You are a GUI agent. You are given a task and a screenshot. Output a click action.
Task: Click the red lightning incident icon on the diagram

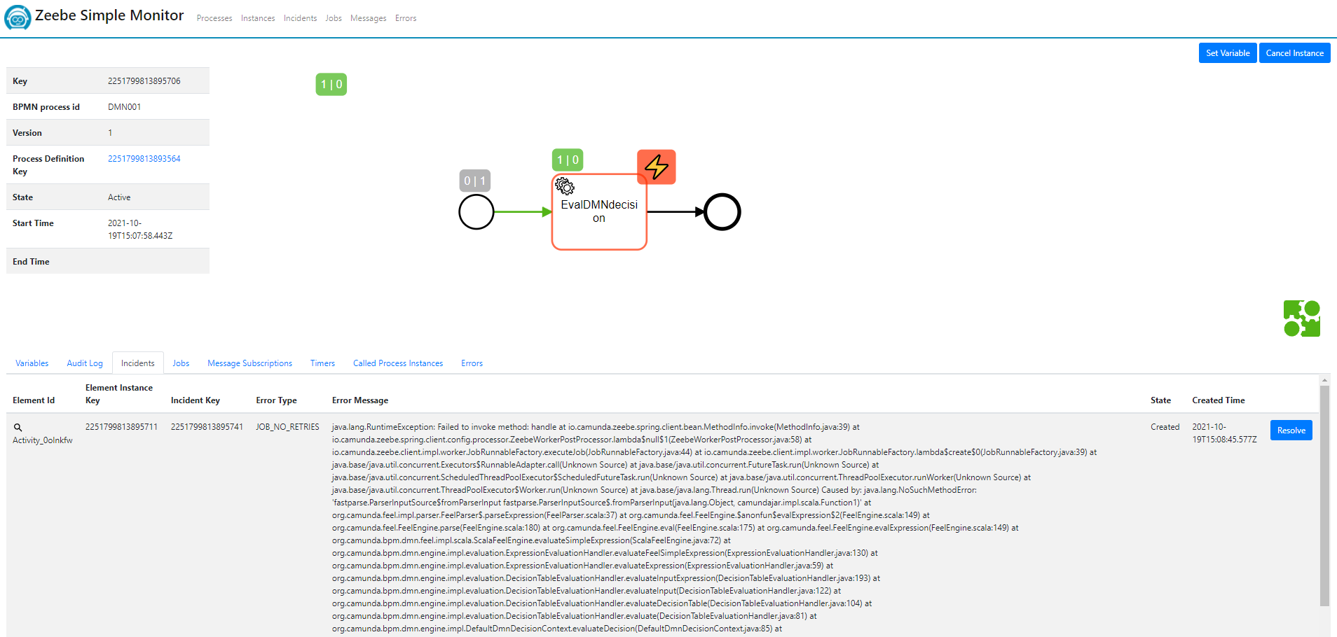coord(656,167)
